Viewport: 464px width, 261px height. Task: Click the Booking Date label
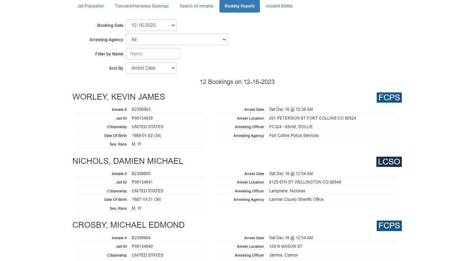[110, 25]
